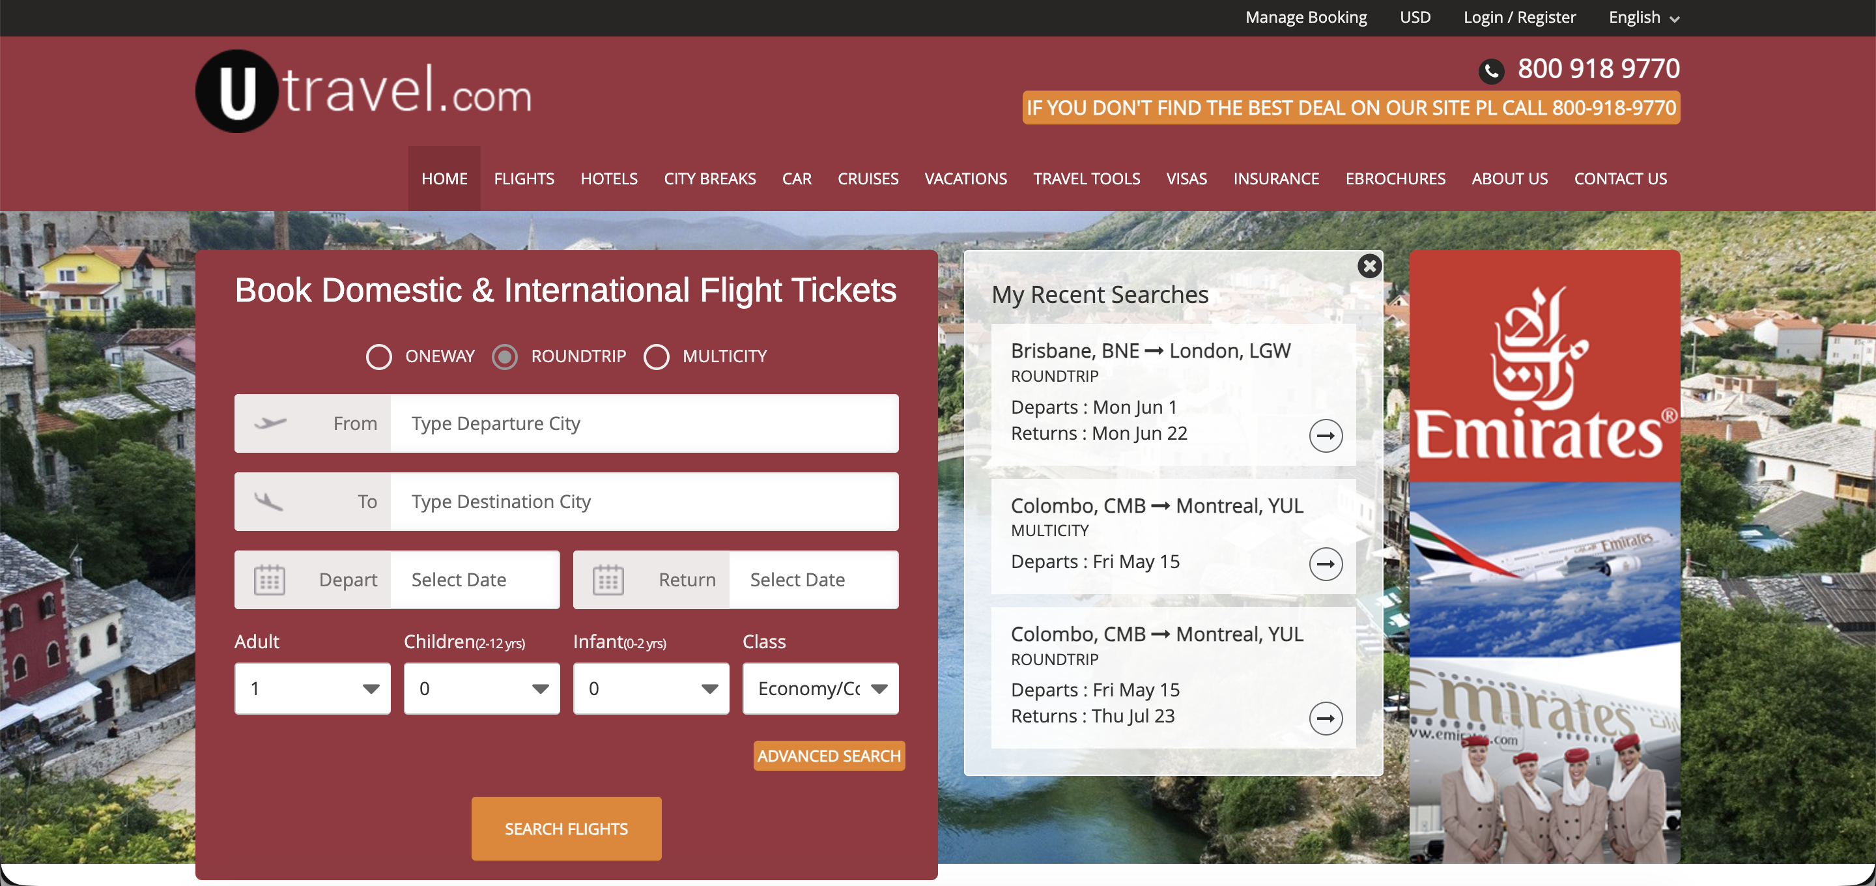Open Brisbane to London search arrow
Image resolution: width=1876 pixels, height=886 pixels.
tap(1326, 436)
